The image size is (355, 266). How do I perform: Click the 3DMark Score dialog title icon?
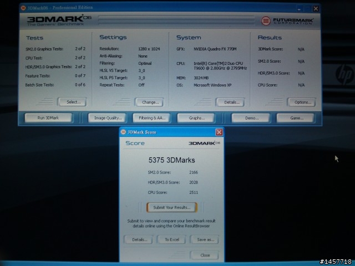[123, 132]
